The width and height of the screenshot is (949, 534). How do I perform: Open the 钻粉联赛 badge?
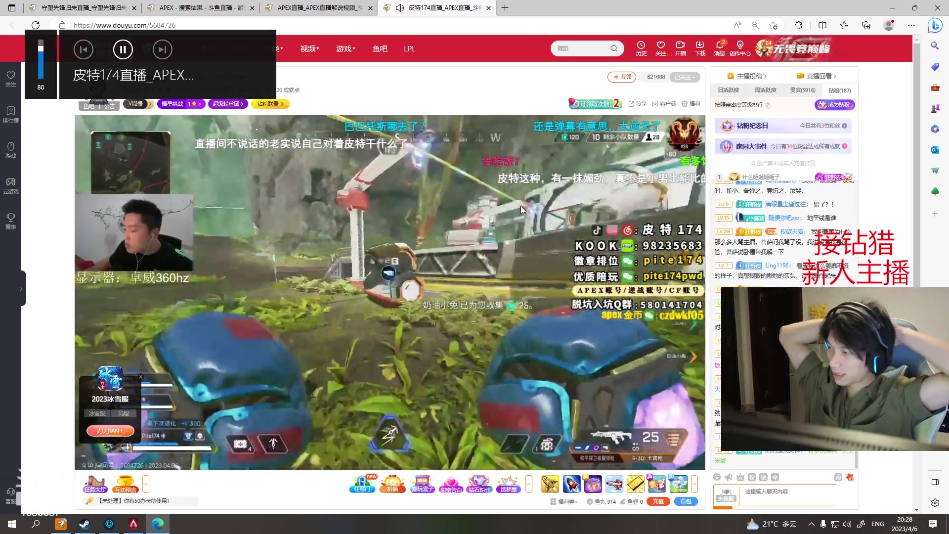click(270, 104)
